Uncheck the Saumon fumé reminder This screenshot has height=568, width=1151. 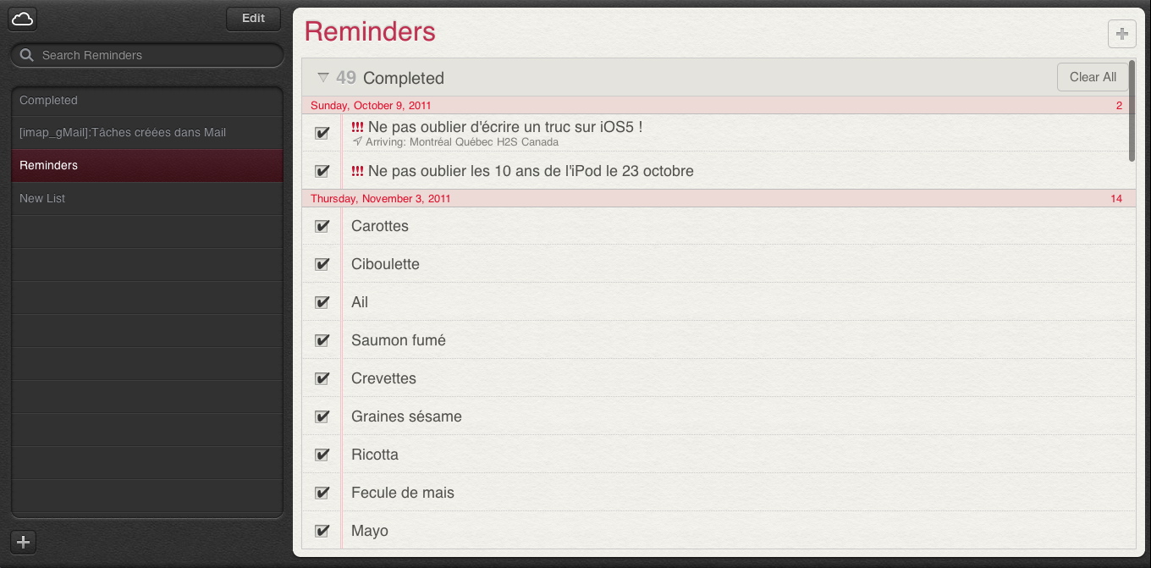point(322,340)
